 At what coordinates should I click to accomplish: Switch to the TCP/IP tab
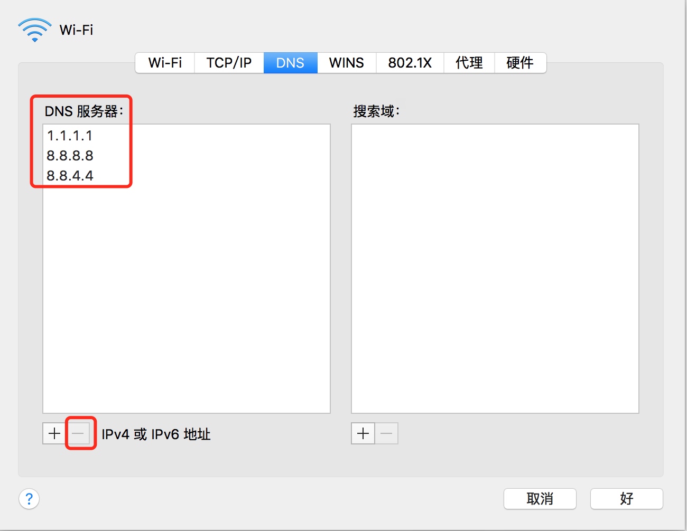pos(229,63)
